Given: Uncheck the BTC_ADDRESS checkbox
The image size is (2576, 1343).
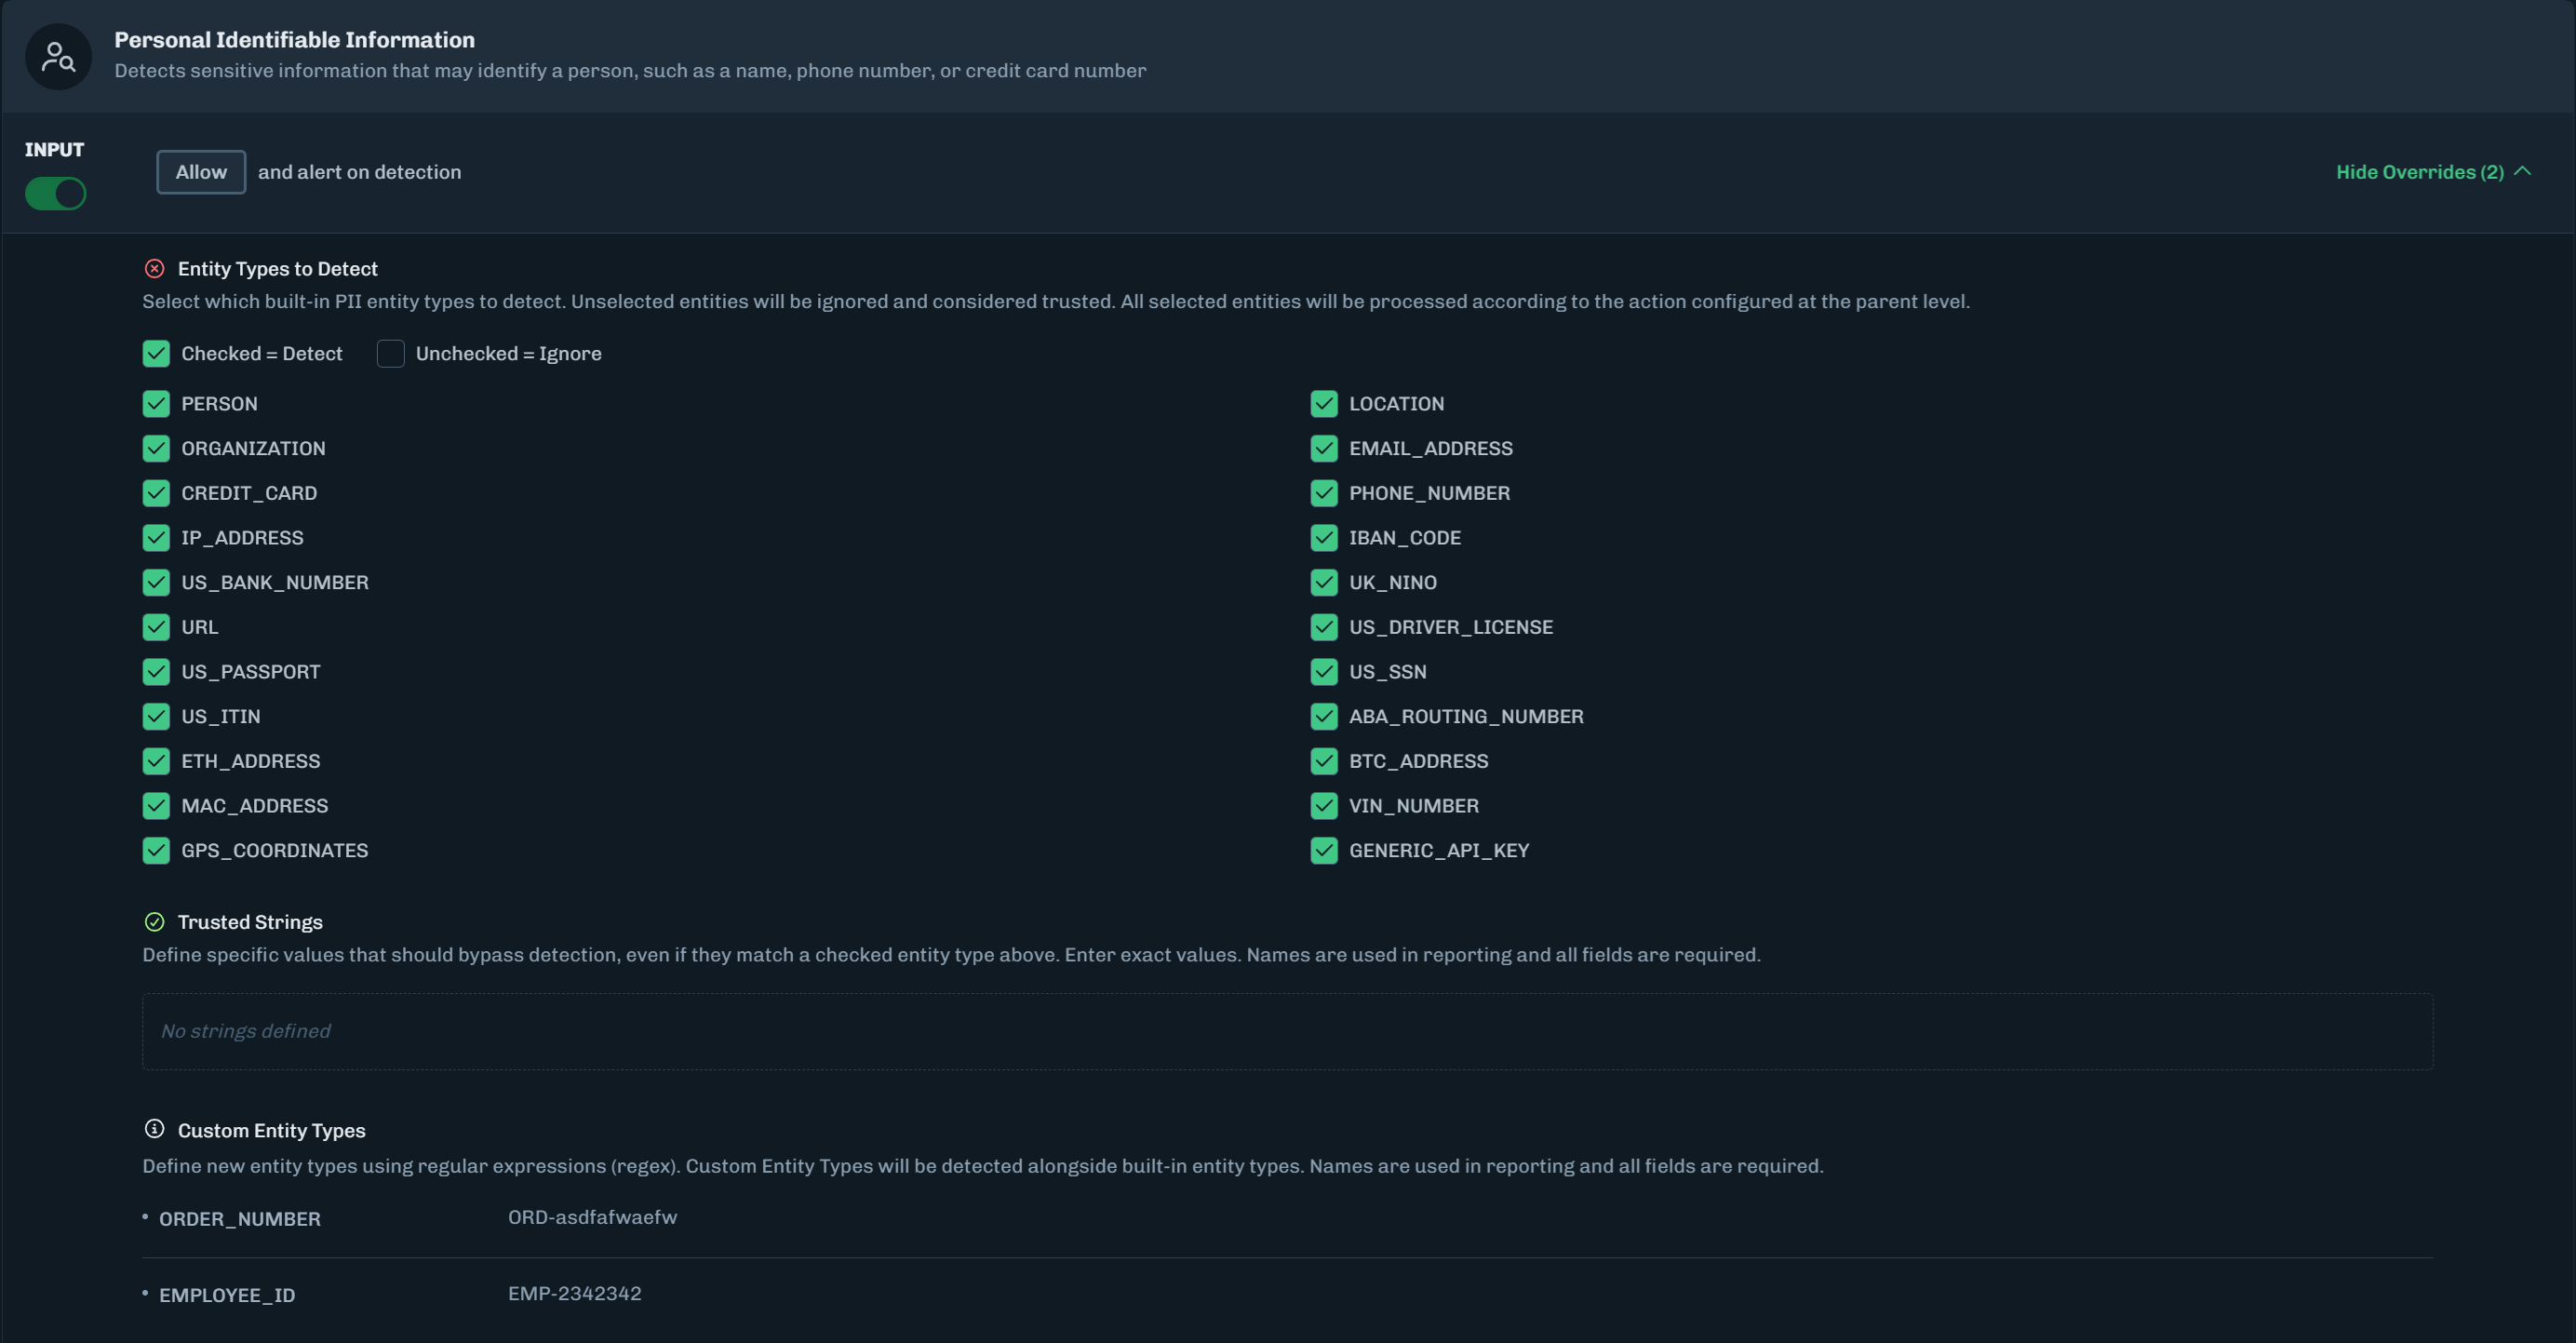Looking at the screenshot, I should (x=1324, y=761).
